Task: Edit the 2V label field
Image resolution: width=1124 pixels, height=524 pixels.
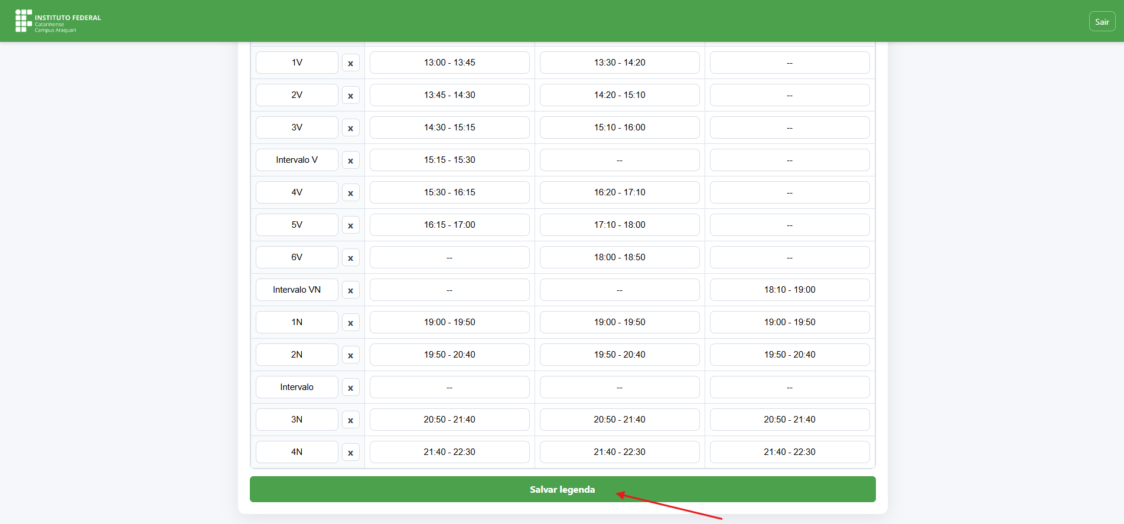Action: pos(297,95)
